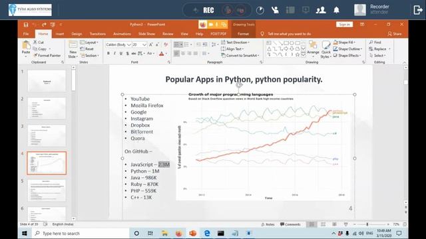The height and width of the screenshot is (239, 426).
Task: Click the Reset slide button
Action: pyautogui.click(x=87, y=48)
